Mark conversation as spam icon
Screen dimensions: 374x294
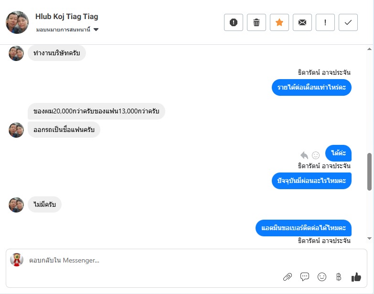(x=234, y=22)
